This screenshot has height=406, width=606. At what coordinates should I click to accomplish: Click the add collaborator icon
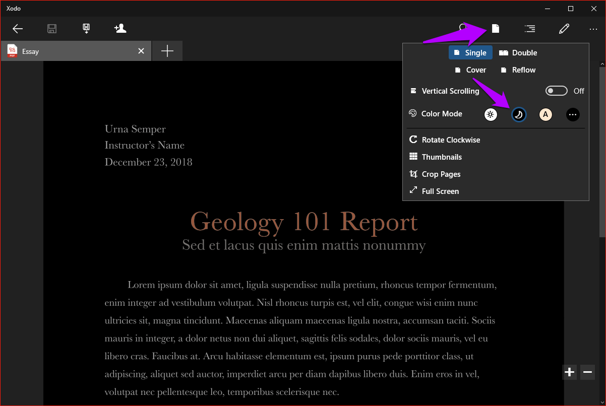[x=120, y=29]
